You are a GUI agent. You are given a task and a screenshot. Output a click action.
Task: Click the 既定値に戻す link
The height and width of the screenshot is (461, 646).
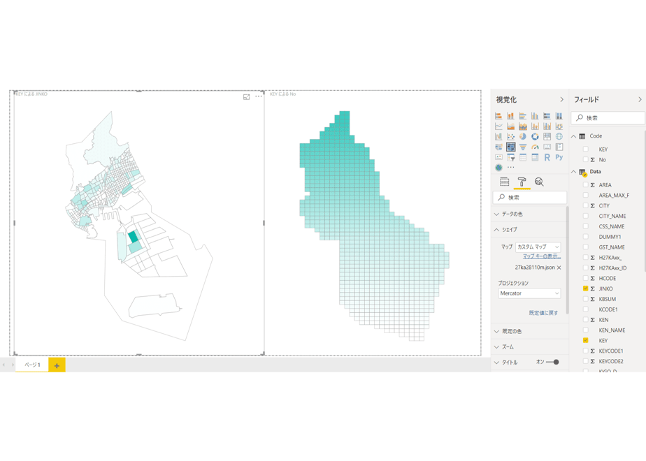(x=543, y=313)
